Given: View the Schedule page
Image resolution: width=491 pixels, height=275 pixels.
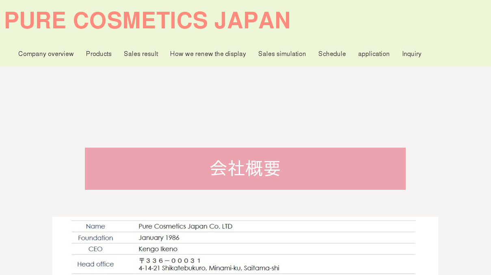Looking at the screenshot, I should coord(332,54).
